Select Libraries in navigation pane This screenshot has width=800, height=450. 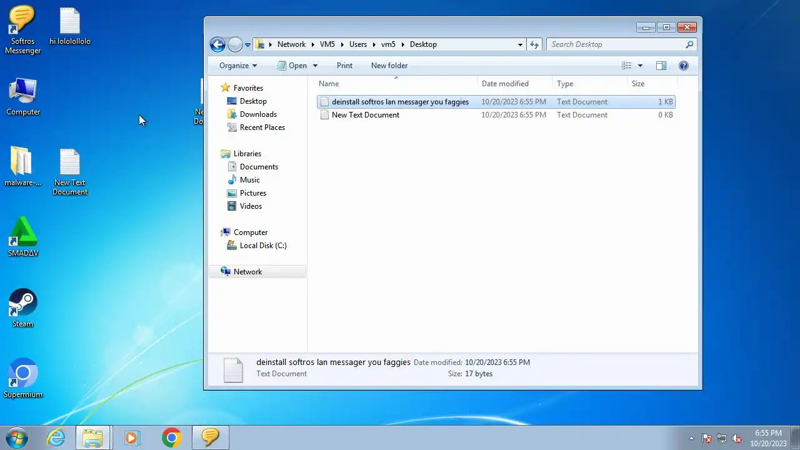247,154
